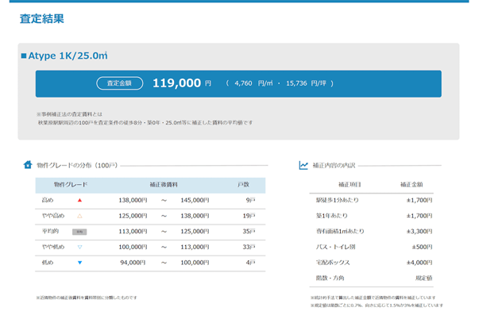479x315 pixels.
Task: Click the red up-triangle icon in 高め row
Action: 79,200
